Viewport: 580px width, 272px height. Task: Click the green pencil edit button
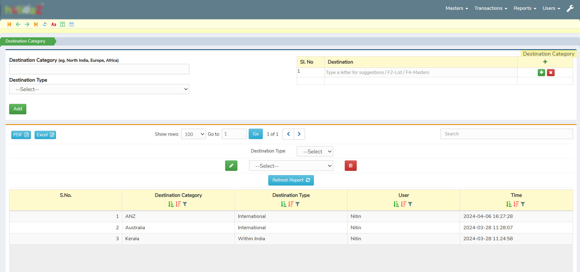click(x=231, y=166)
